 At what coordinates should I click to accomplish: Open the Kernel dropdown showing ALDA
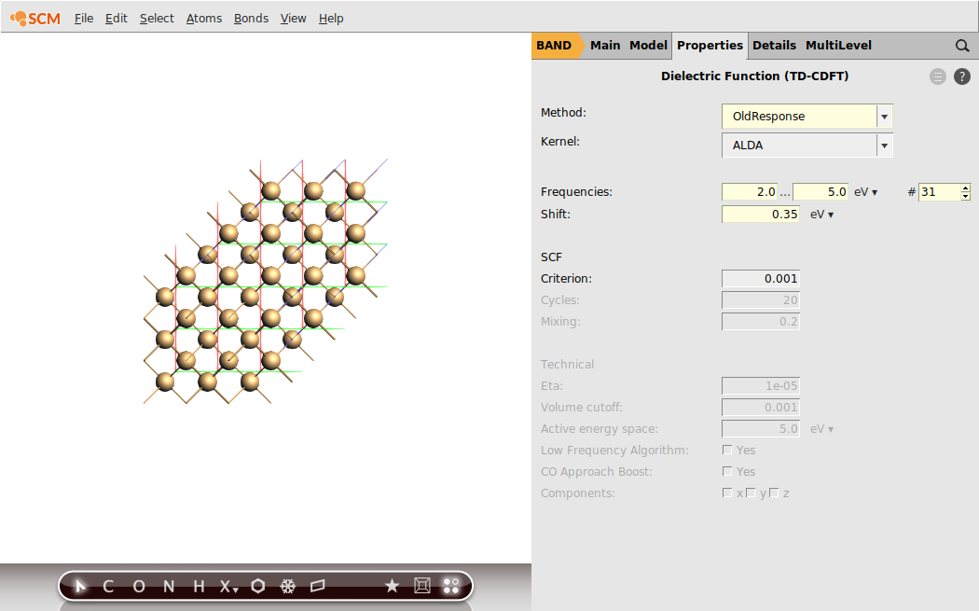coord(883,145)
